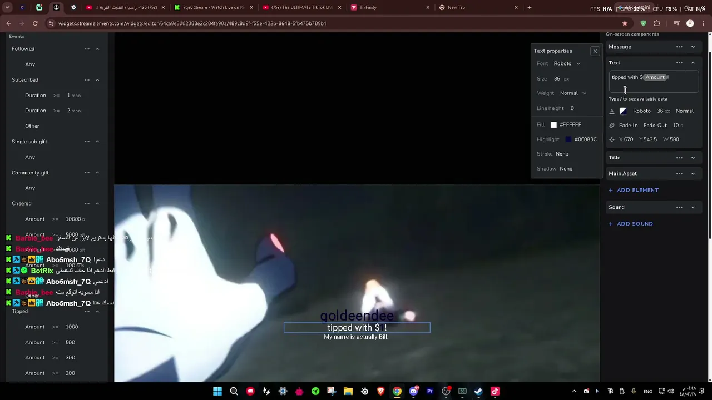Collapse the Text component
The width and height of the screenshot is (712, 400).
[x=693, y=63]
